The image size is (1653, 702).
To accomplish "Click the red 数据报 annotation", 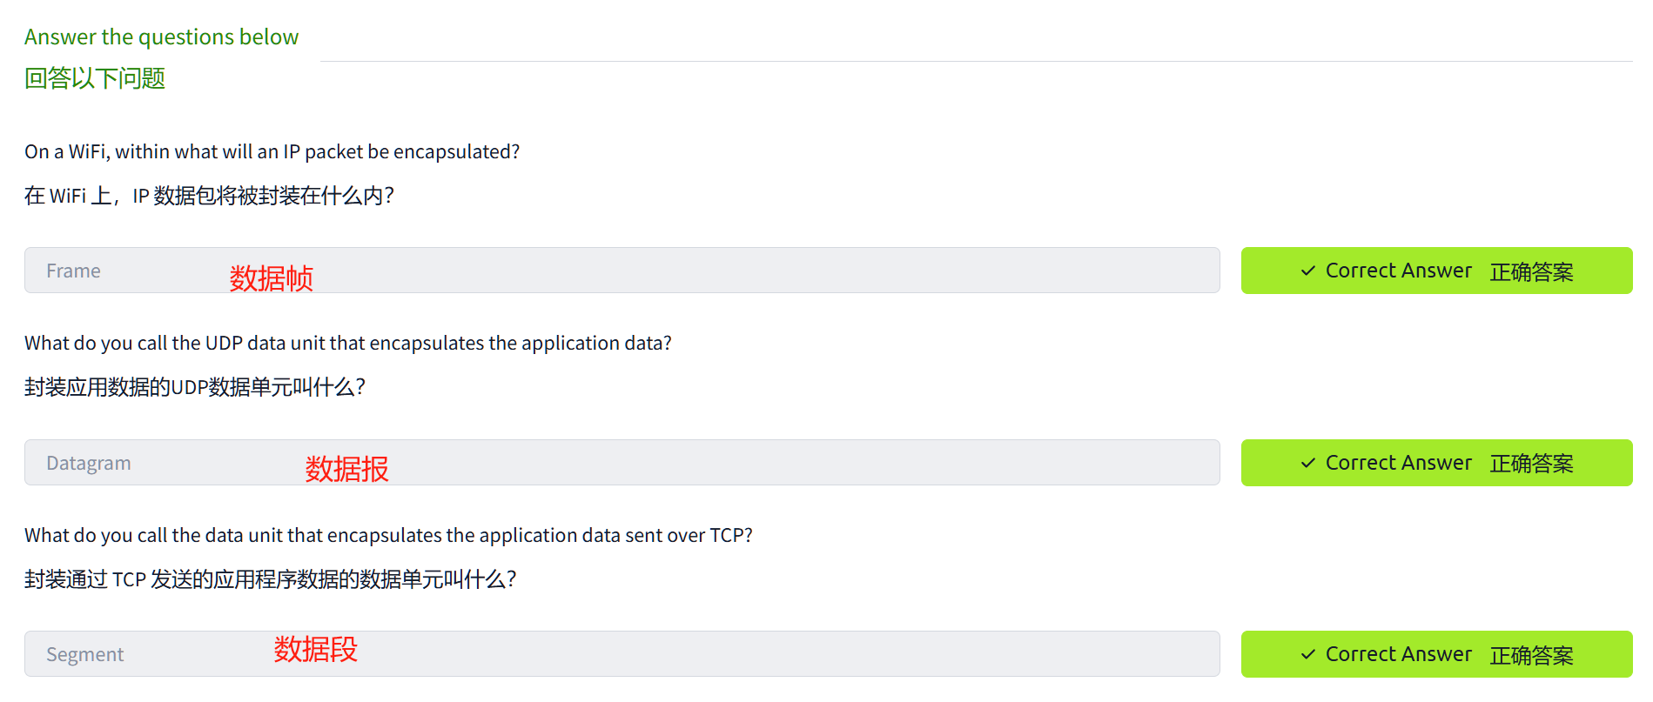I will point(346,469).
